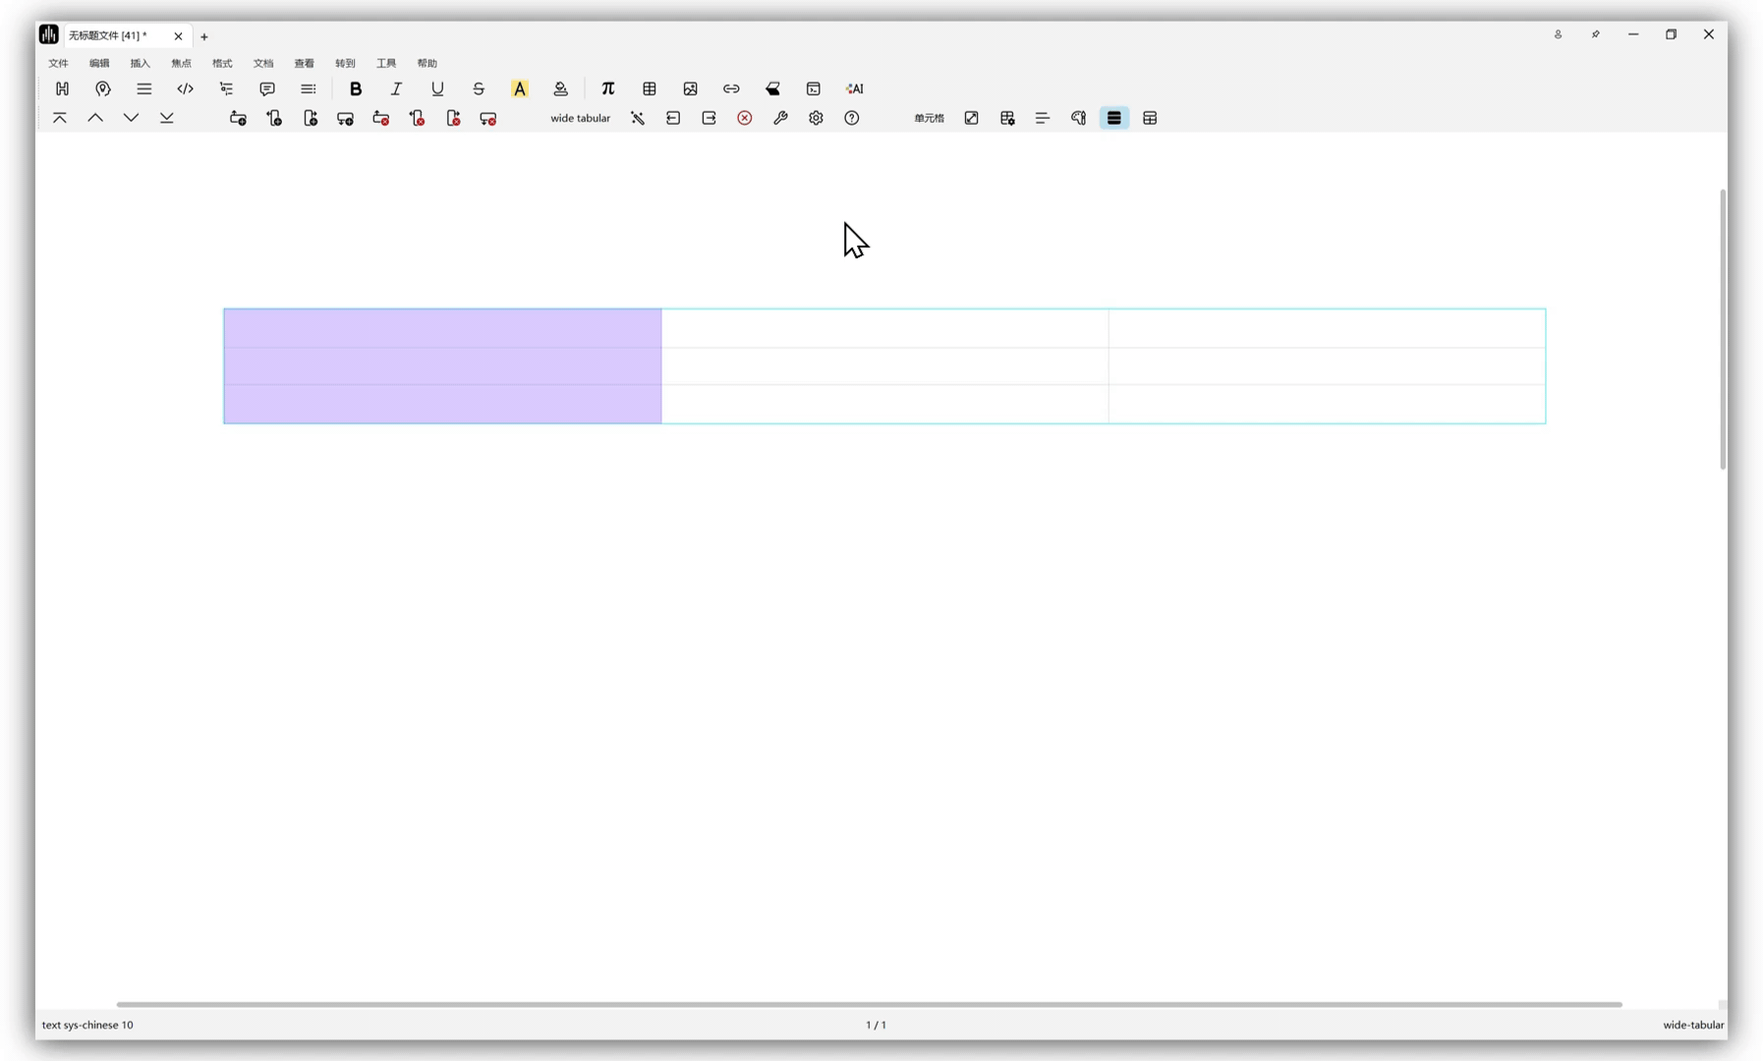Click the magic wand icon
Screen dimensions: 1763x1061
coord(638,118)
